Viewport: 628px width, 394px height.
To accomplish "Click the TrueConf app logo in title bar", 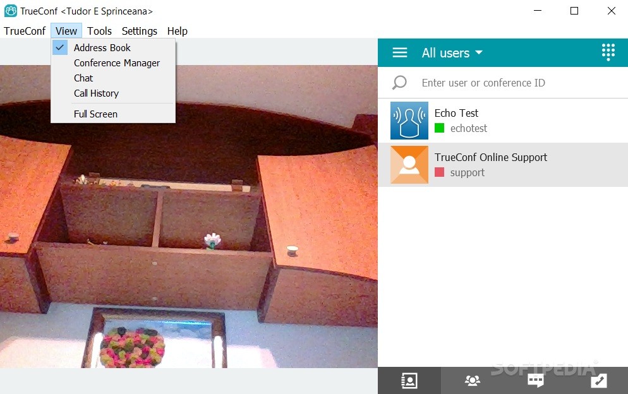I will click(10, 11).
